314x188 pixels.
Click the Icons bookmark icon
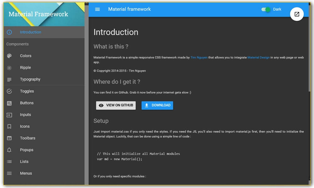pos(9,127)
